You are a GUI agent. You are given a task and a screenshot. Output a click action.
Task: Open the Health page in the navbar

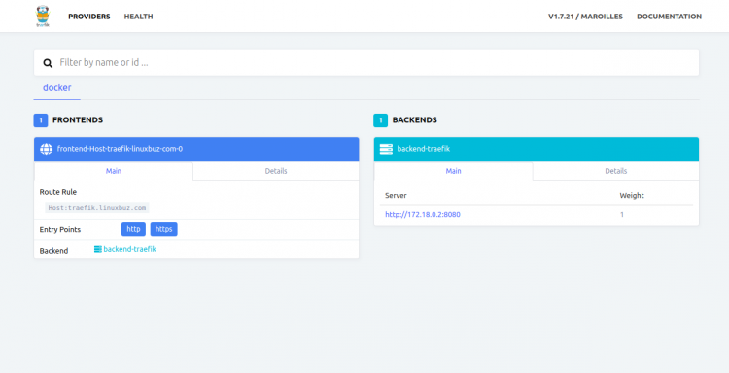[139, 17]
